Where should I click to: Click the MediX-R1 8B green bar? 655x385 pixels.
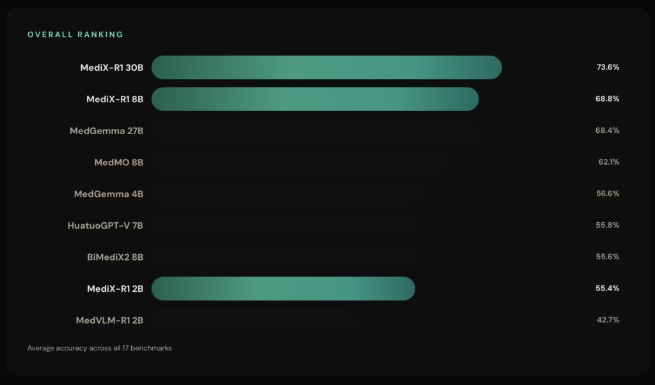(x=315, y=99)
